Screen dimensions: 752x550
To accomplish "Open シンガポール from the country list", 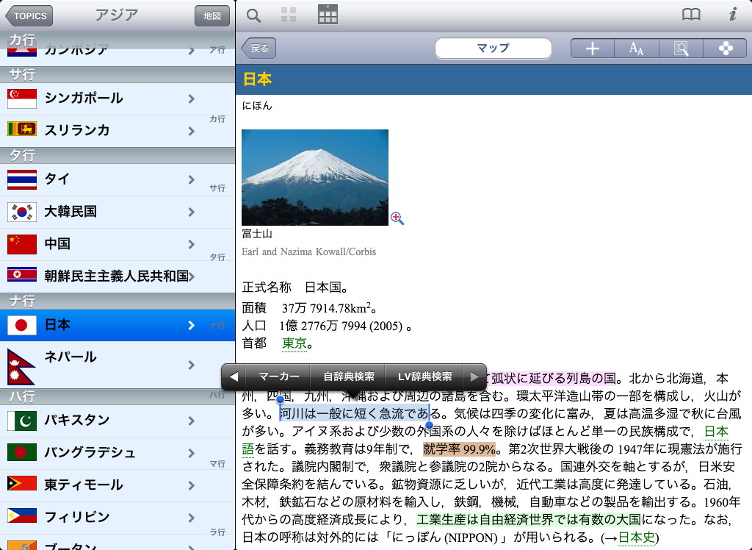I will pos(99,98).
